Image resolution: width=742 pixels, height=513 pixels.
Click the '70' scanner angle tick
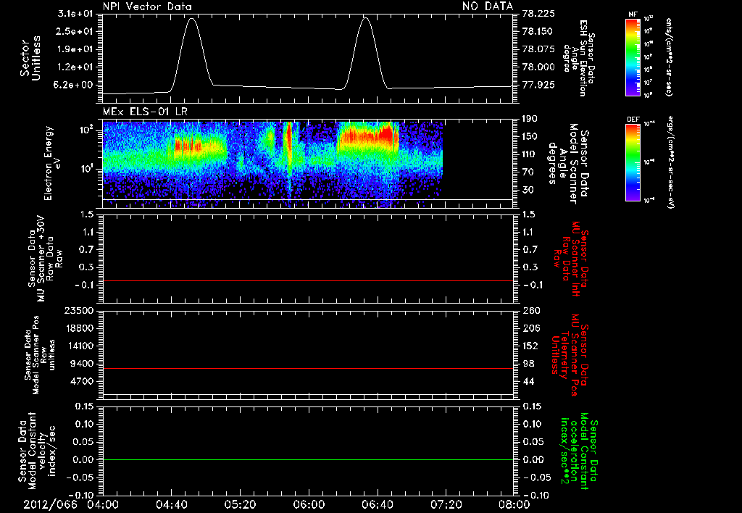(528, 172)
